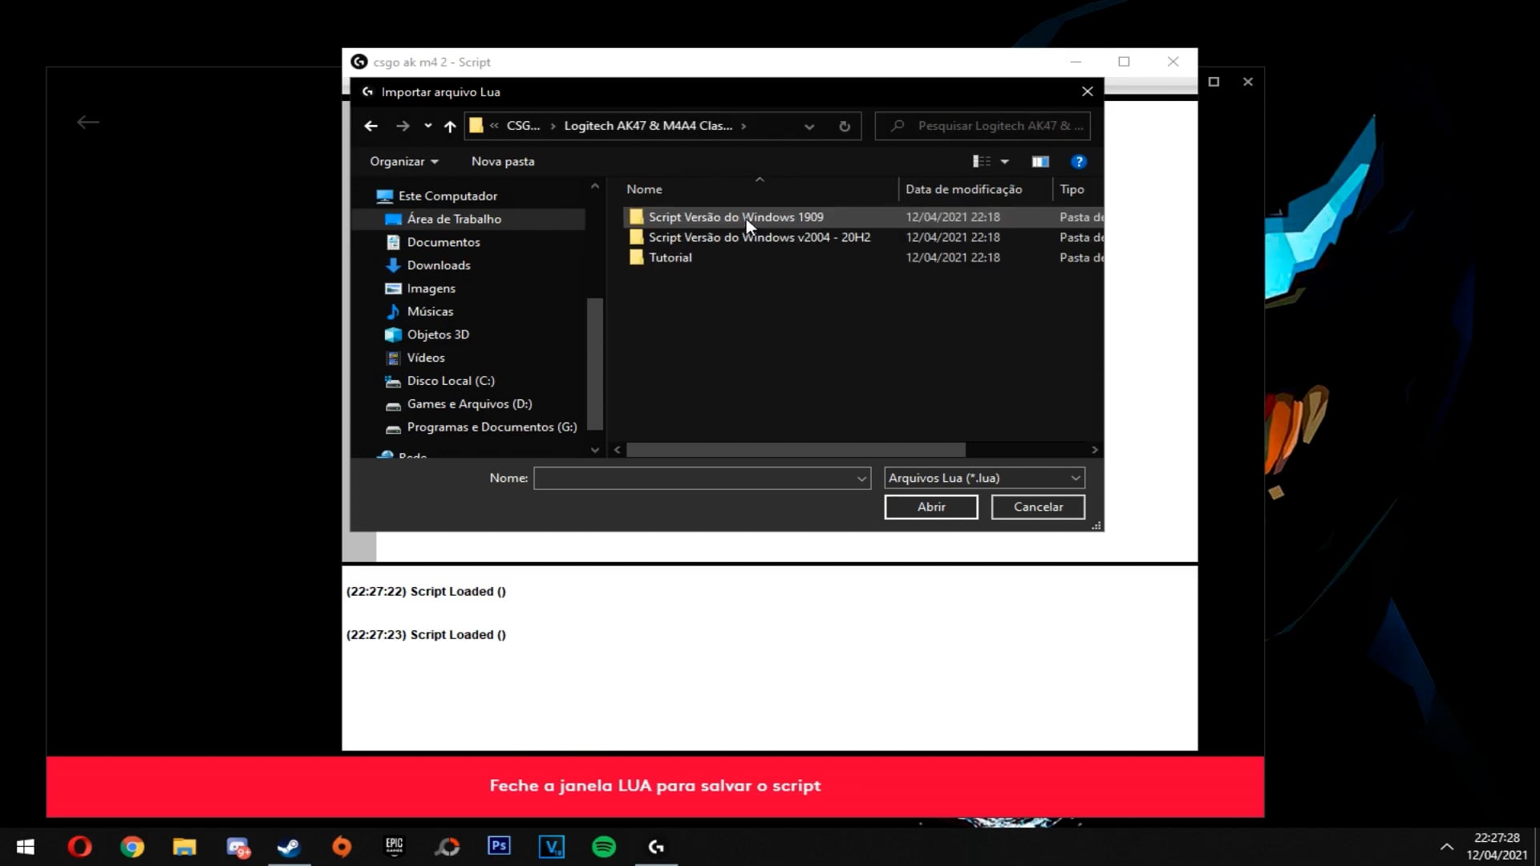Screen dimensions: 1540x866
Task: Select Downloads in the navigation pane
Action: click(x=438, y=265)
